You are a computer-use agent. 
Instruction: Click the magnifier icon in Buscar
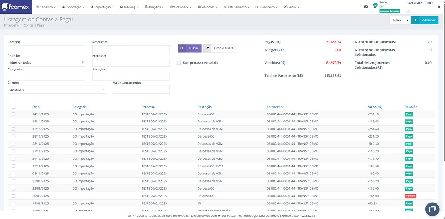tap(182, 48)
